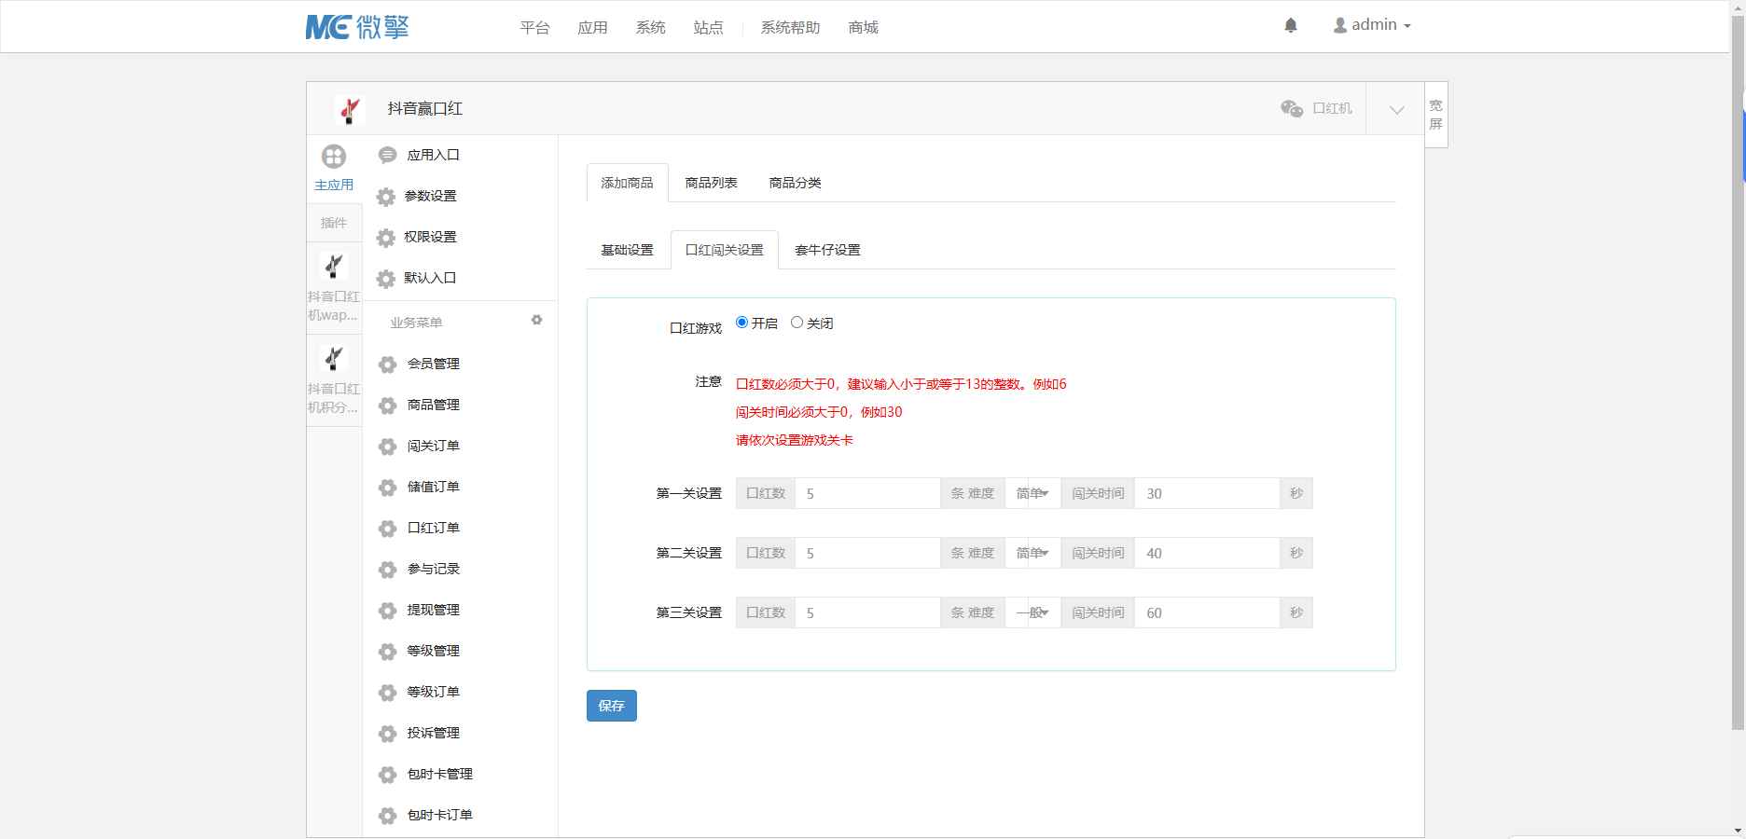Switch to the 商品列表 tab

(x=710, y=183)
